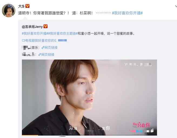Click video camera icon before 电视剧我好喜欢你
Viewport: 177px width, 138px height.
pyautogui.click(x=23, y=40)
